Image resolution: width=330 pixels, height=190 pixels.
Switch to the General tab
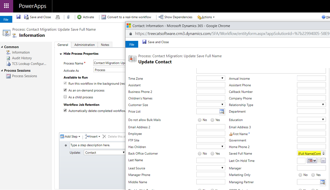click(63, 45)
